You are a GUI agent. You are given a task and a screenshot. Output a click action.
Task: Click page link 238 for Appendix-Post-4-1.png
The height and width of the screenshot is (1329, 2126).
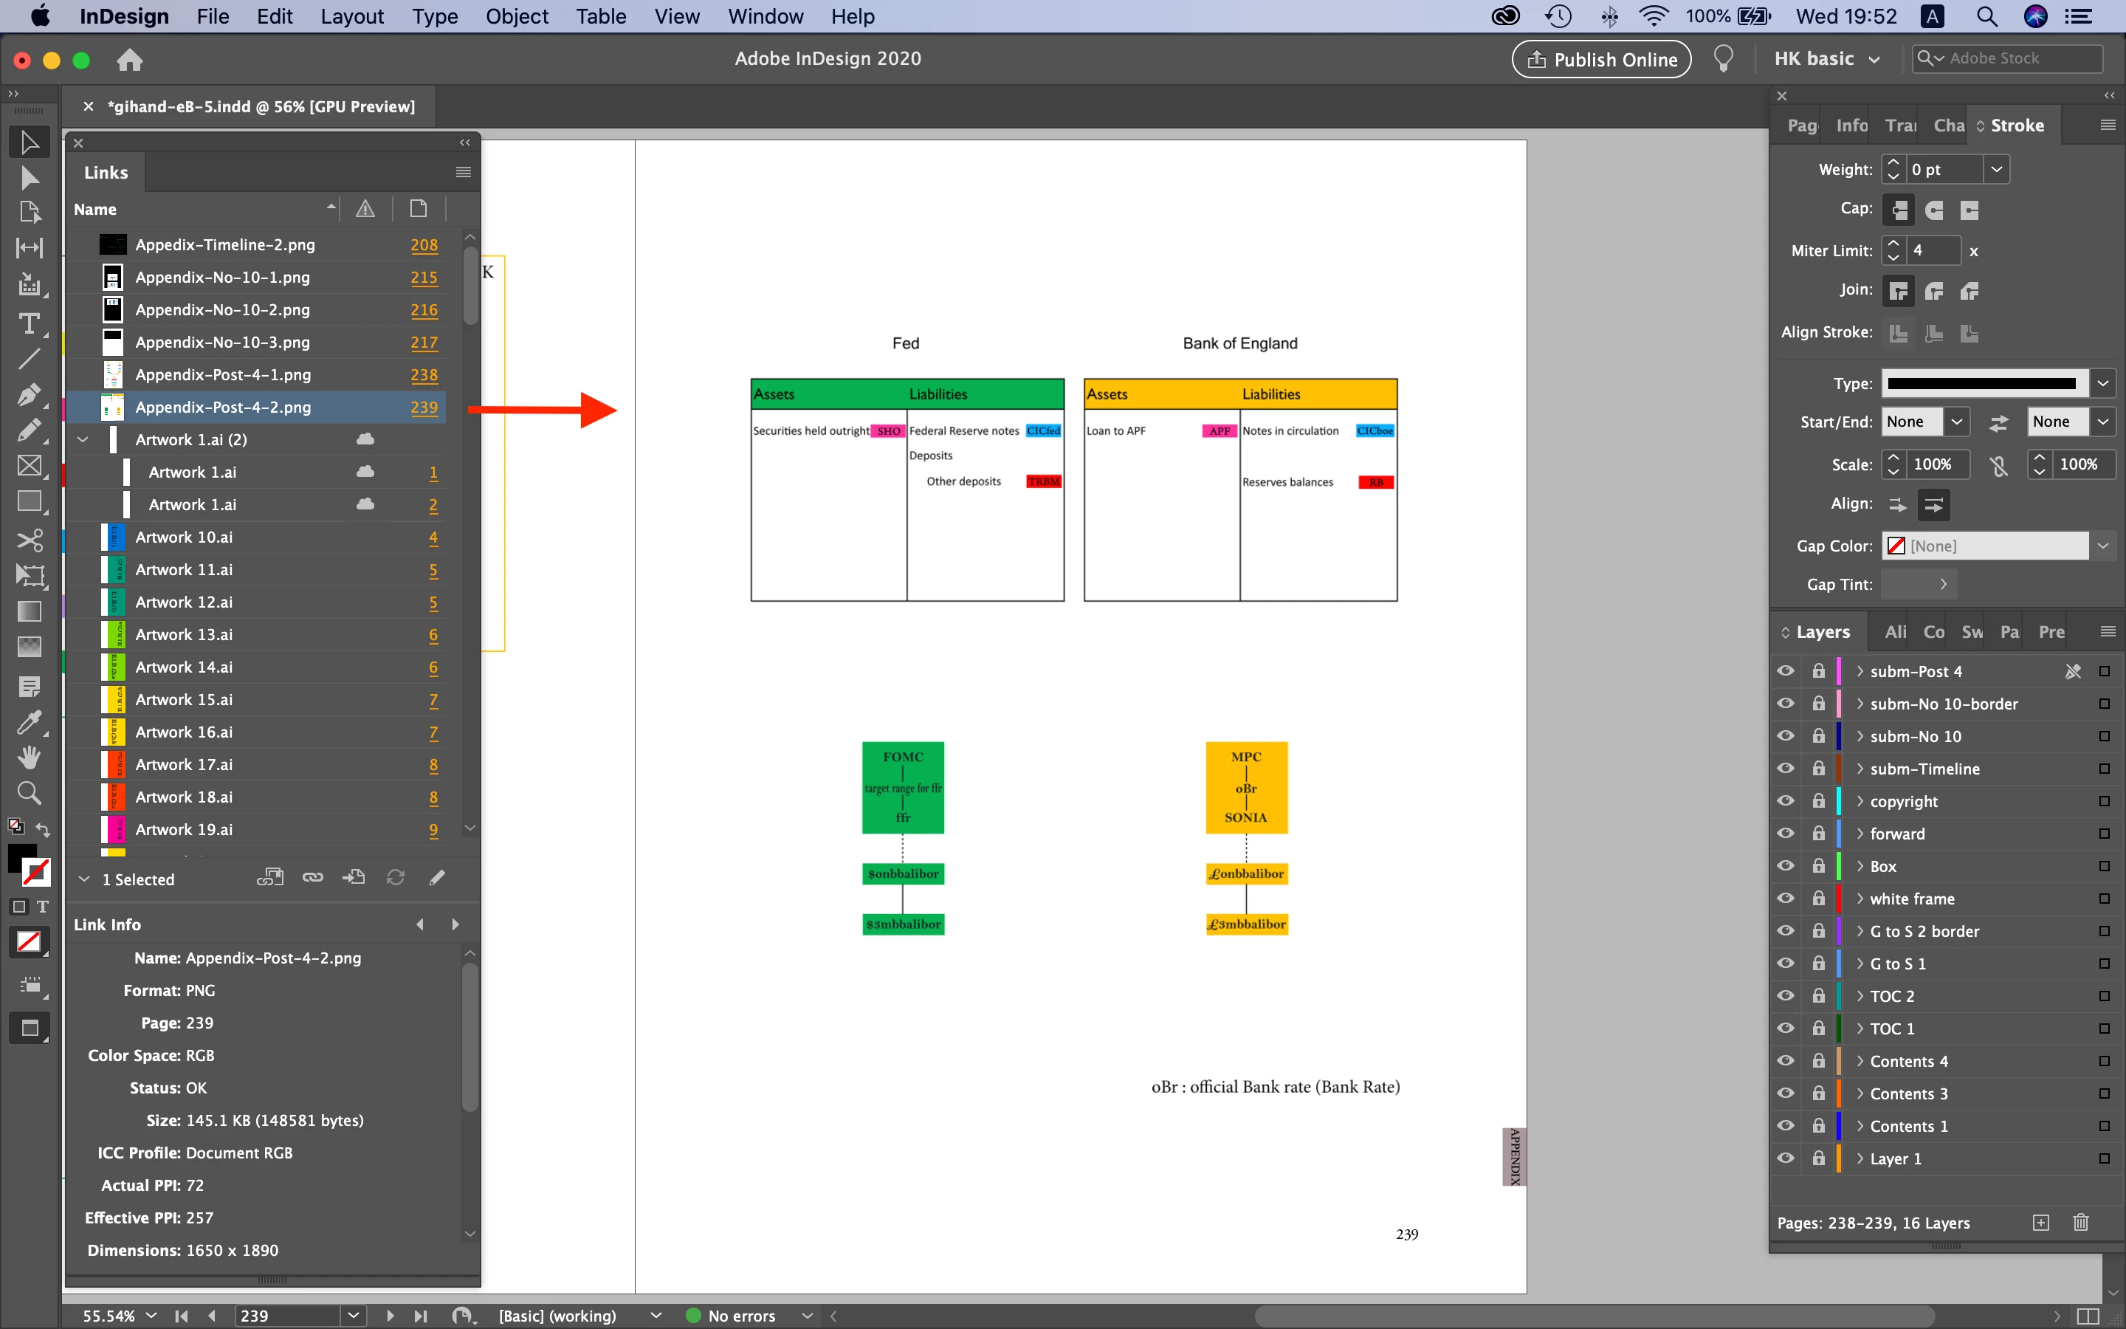pos(424,374)
